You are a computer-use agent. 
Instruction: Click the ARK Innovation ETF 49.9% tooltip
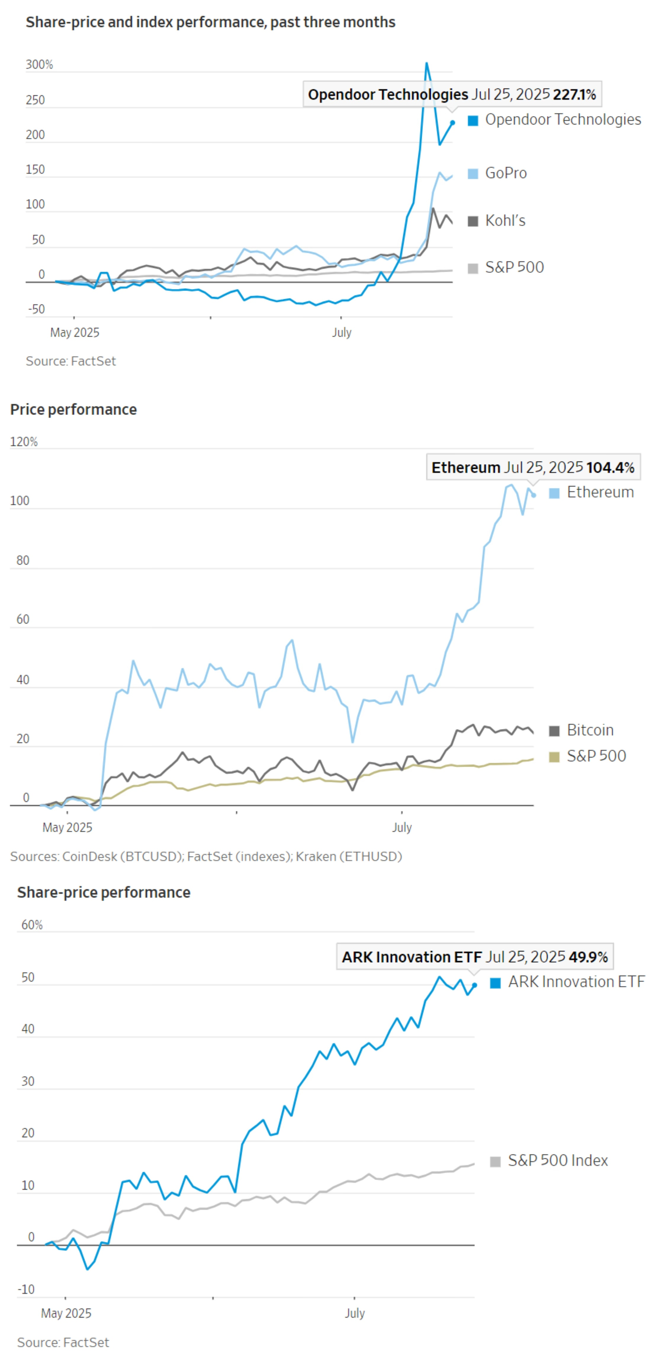[x=475, y=956]
